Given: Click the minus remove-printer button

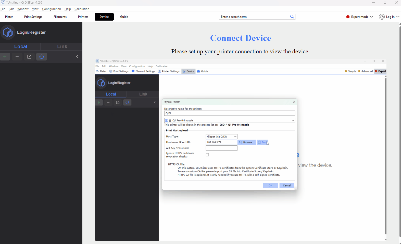Looking at the screenshot, I should click(17, 57).
